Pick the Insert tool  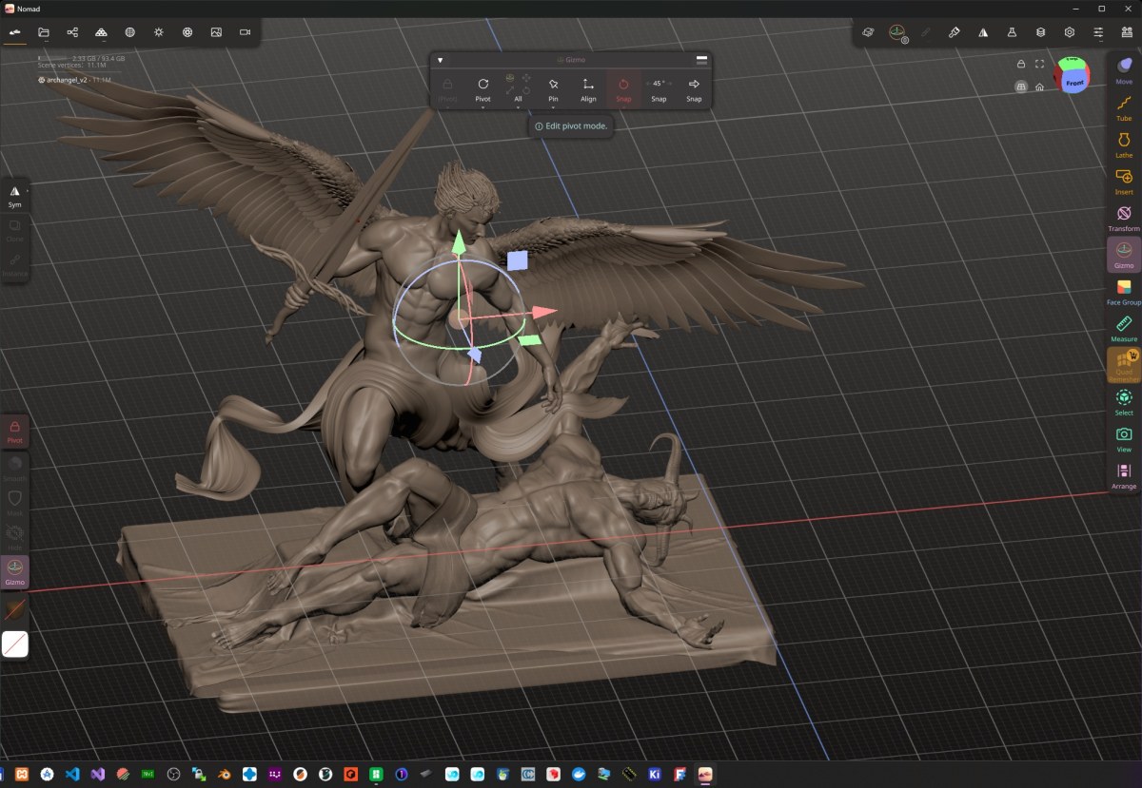click(x=1124, y=181)
